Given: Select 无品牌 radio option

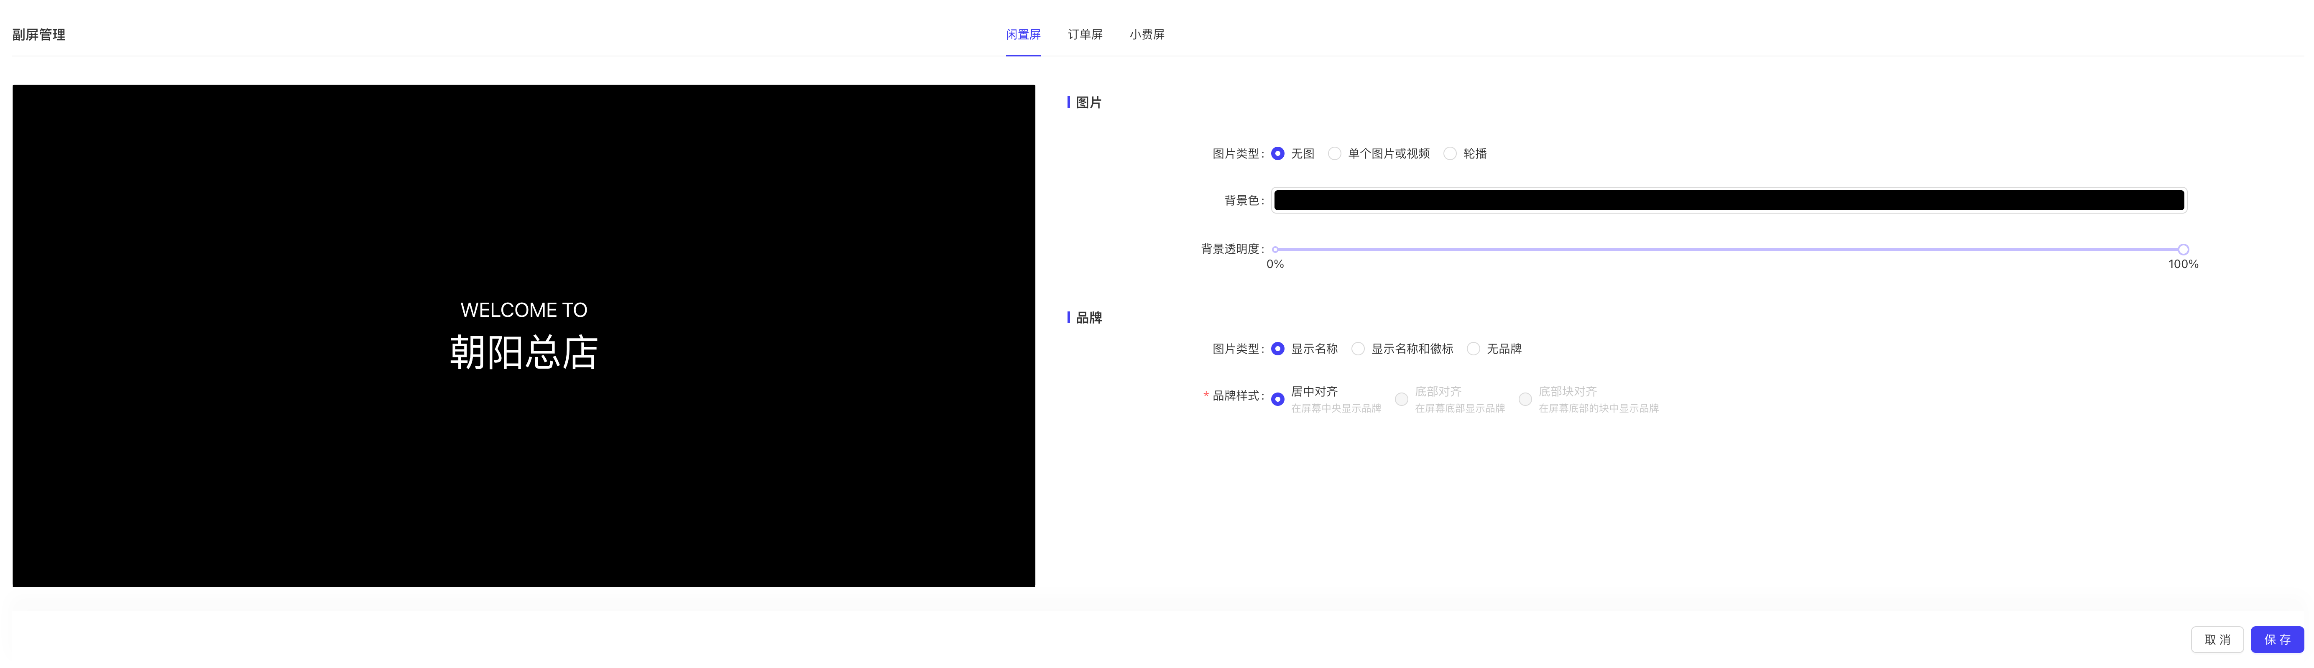Looking at the screenshot, I should 1473,348.
